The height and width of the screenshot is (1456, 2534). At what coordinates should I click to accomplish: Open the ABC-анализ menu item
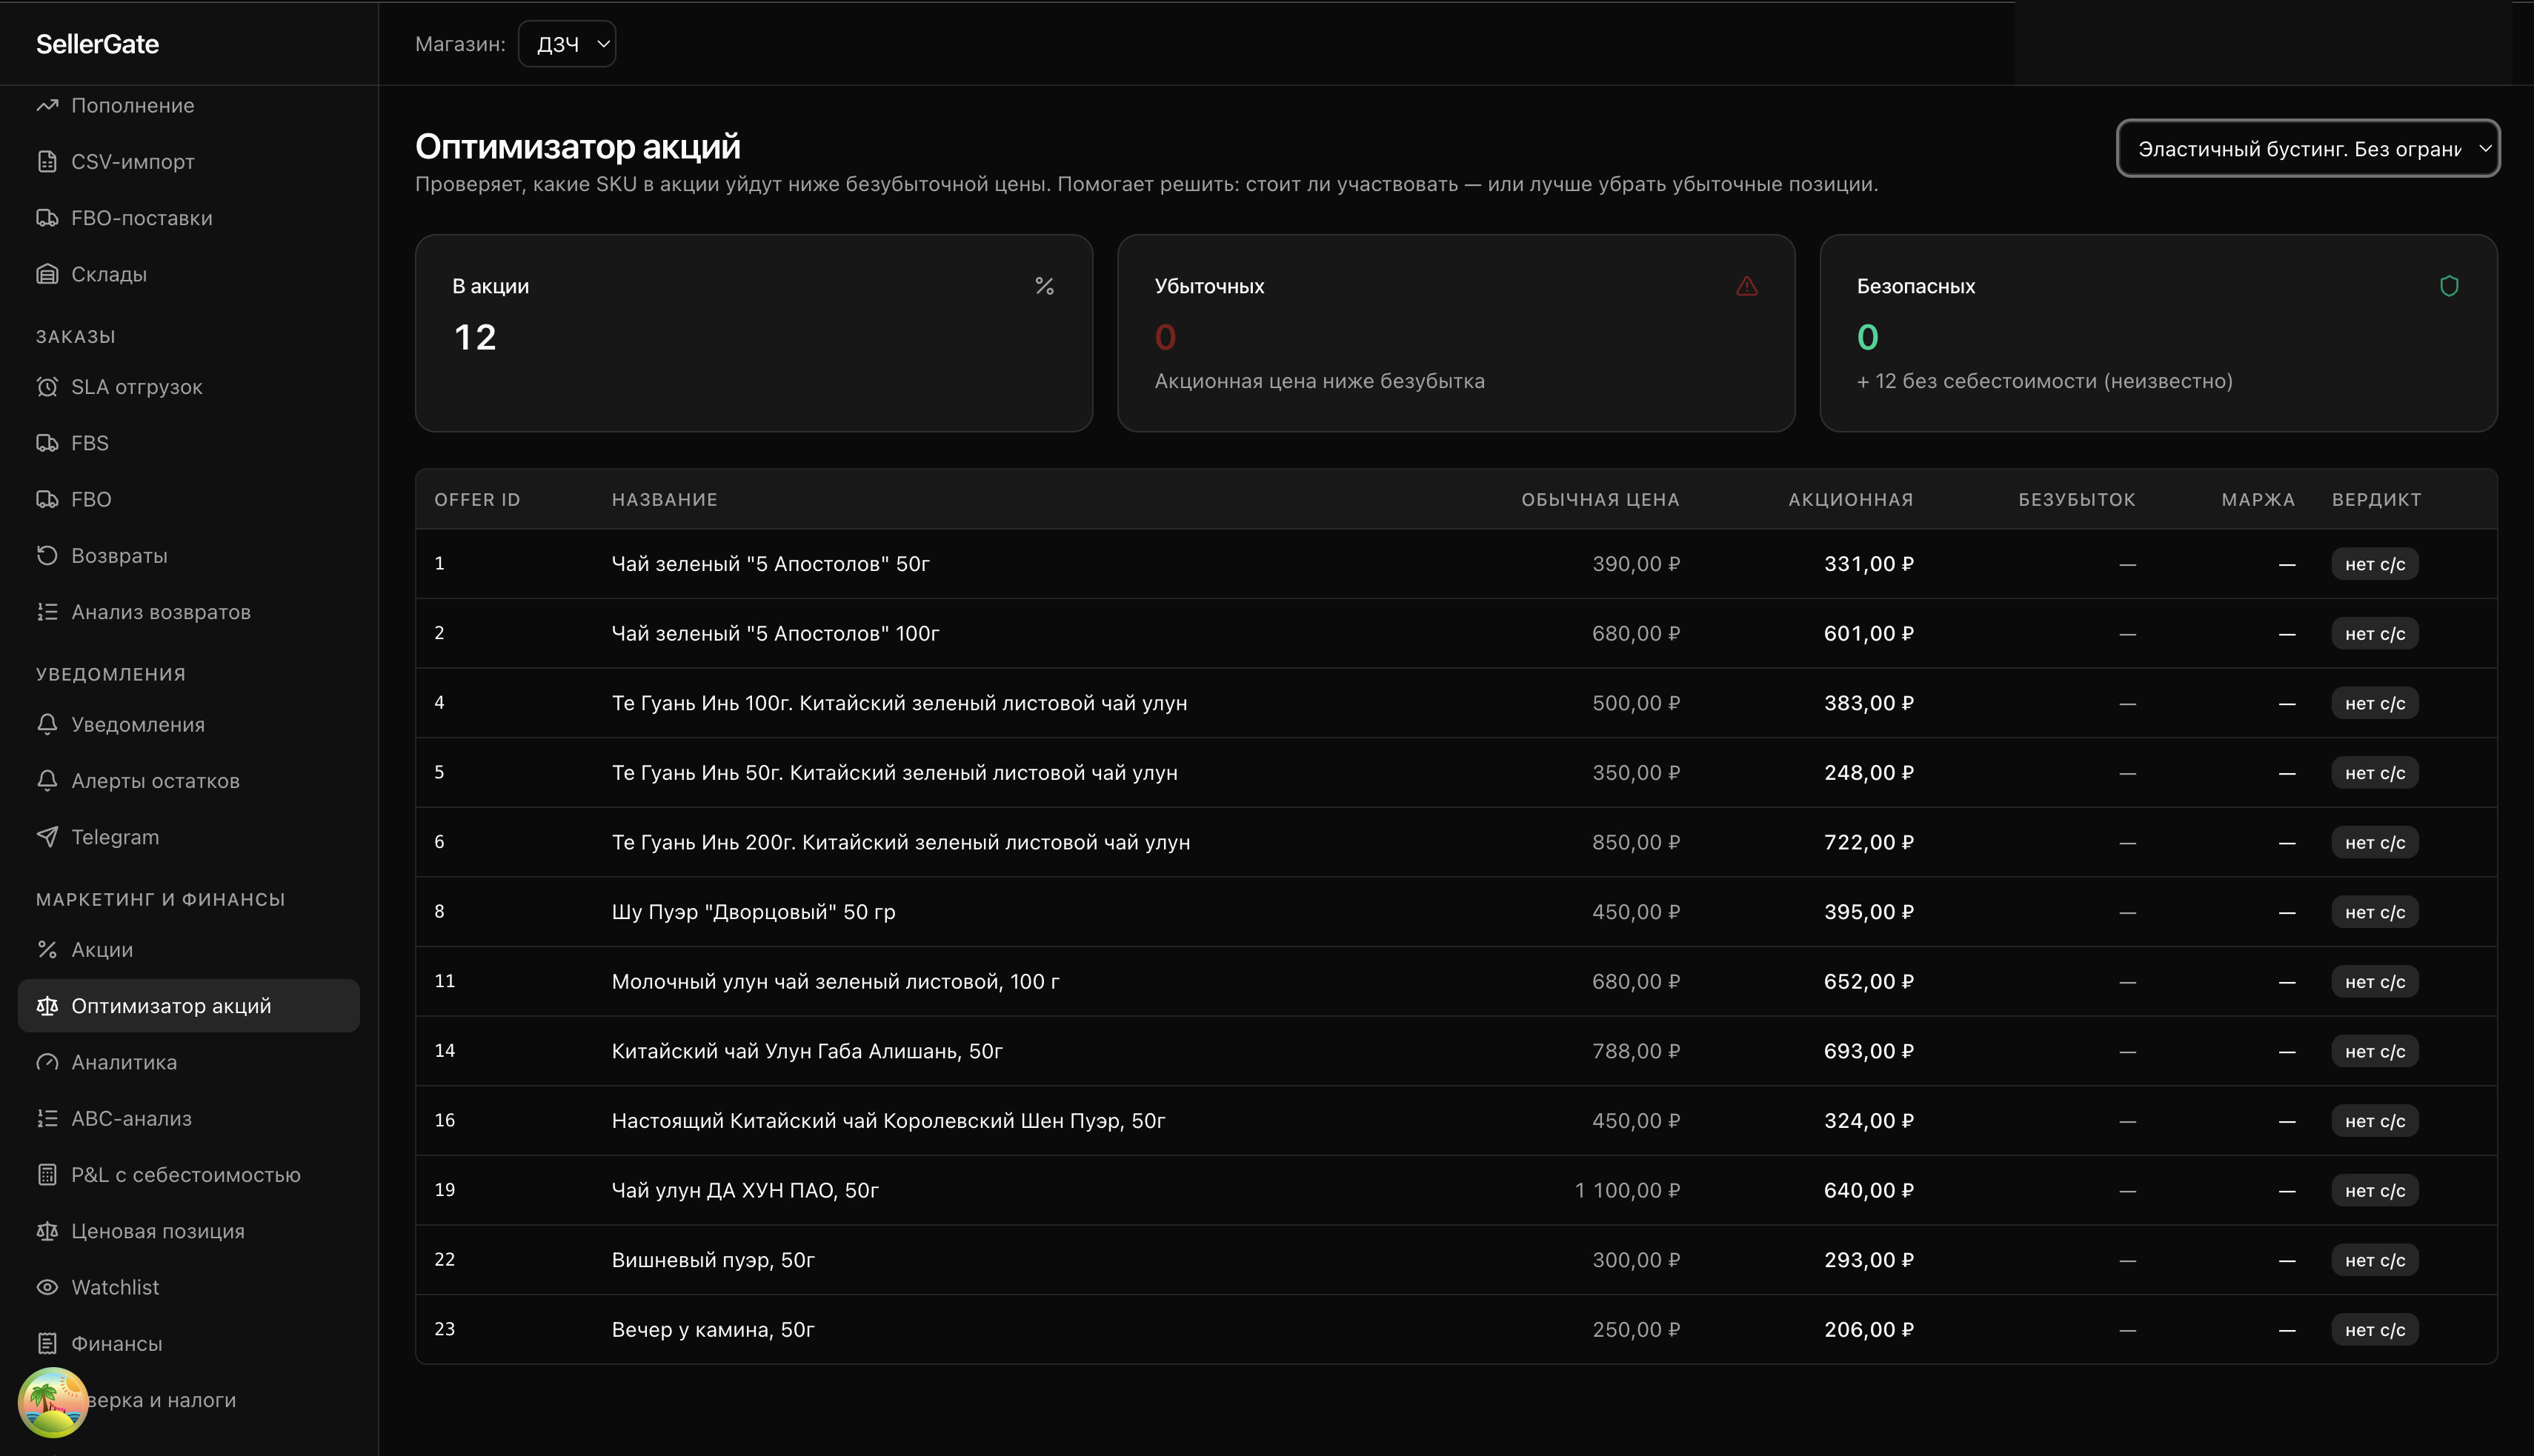pyautogui.click(x=131, y=1118)
